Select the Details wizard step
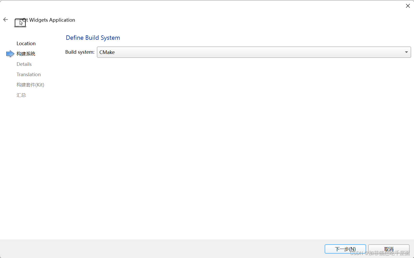Screen dimensions: 414x258 (24, 64)
